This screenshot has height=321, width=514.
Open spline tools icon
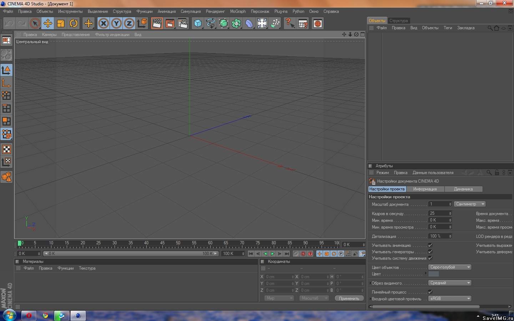[210, 24]
